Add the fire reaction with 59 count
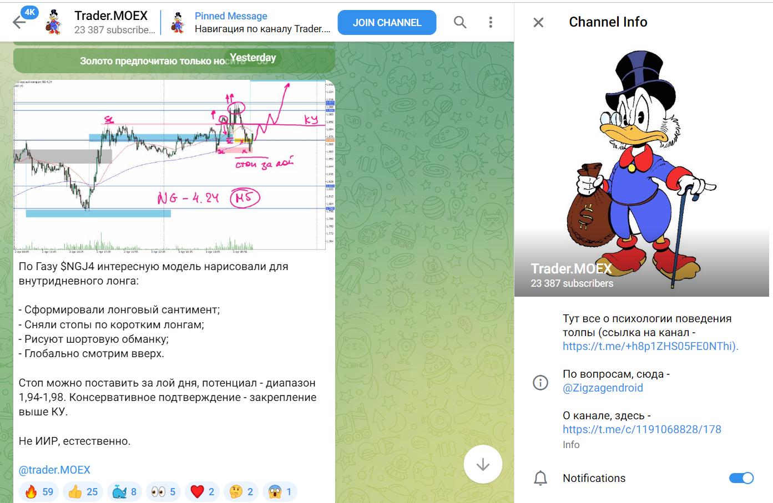 [x=39, y=492]
